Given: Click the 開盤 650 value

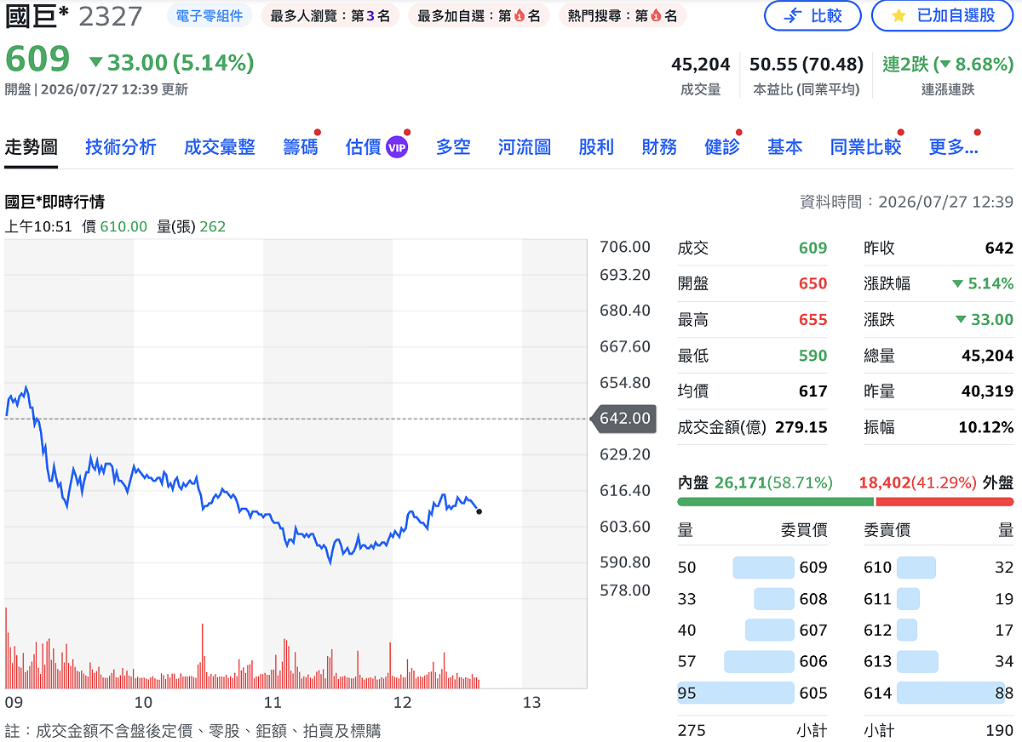Looking at the screenshot, I should tap(812, 284).
